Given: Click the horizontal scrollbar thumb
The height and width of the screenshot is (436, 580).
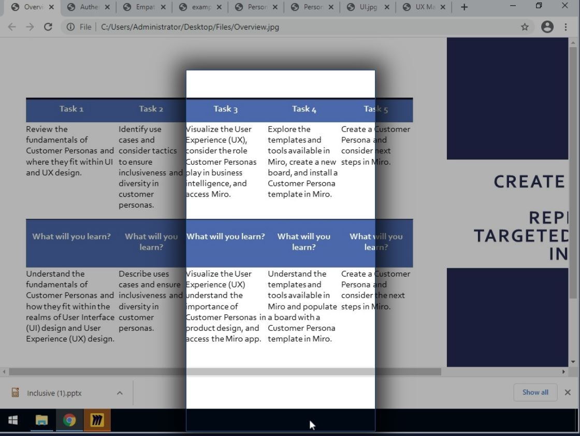Looking at the screenshot, I should (225, 372).
